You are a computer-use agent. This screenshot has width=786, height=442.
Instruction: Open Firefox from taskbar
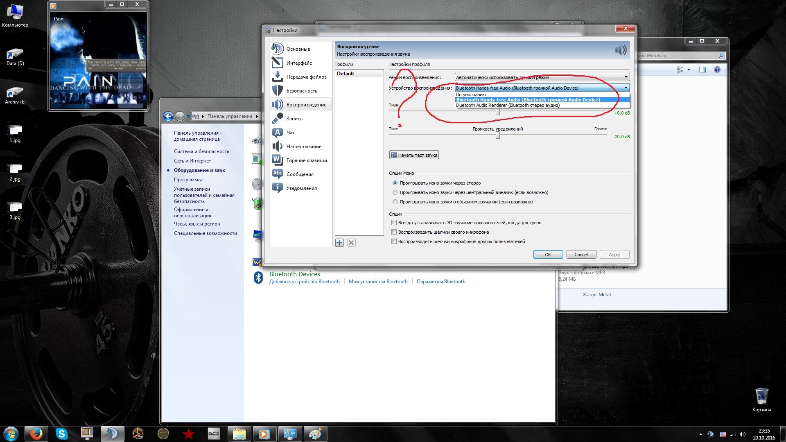click(36, 434)
